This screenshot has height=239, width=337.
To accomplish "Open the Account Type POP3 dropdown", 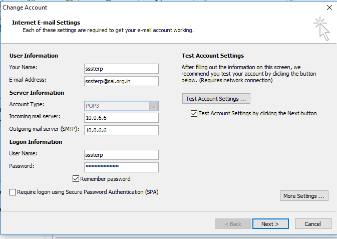I will [154, 106].
